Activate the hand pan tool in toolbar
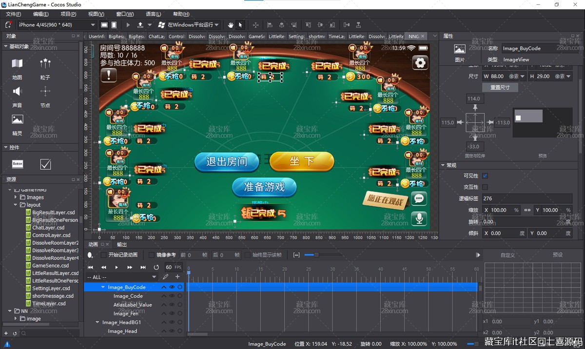The width and height of the screenshot is (585, 349). pos(231,25)
